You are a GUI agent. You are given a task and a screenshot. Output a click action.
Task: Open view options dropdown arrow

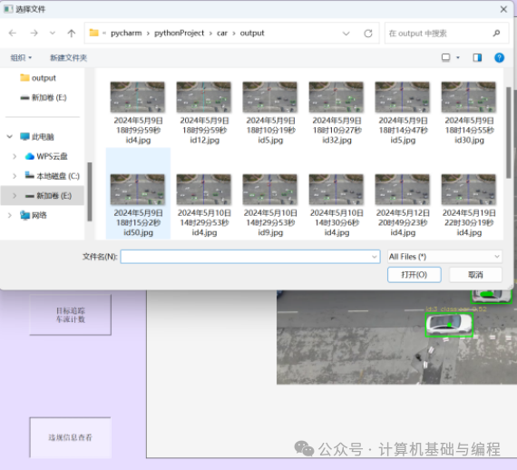click(x=458, y=58)
